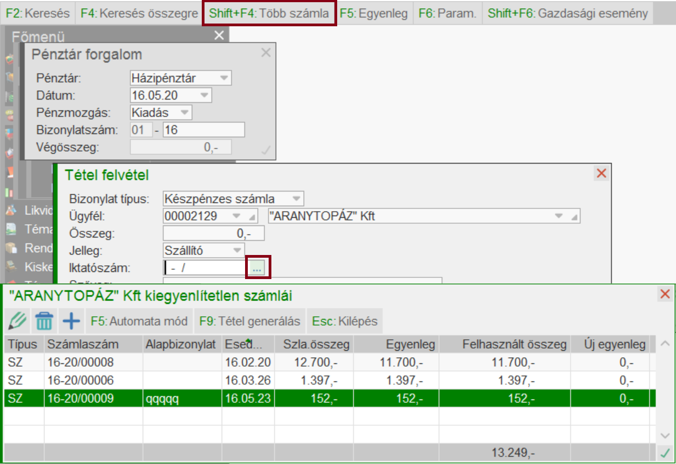Click Esc: Kilépés button
Viewport: 676px width, 464px height.
345,321
